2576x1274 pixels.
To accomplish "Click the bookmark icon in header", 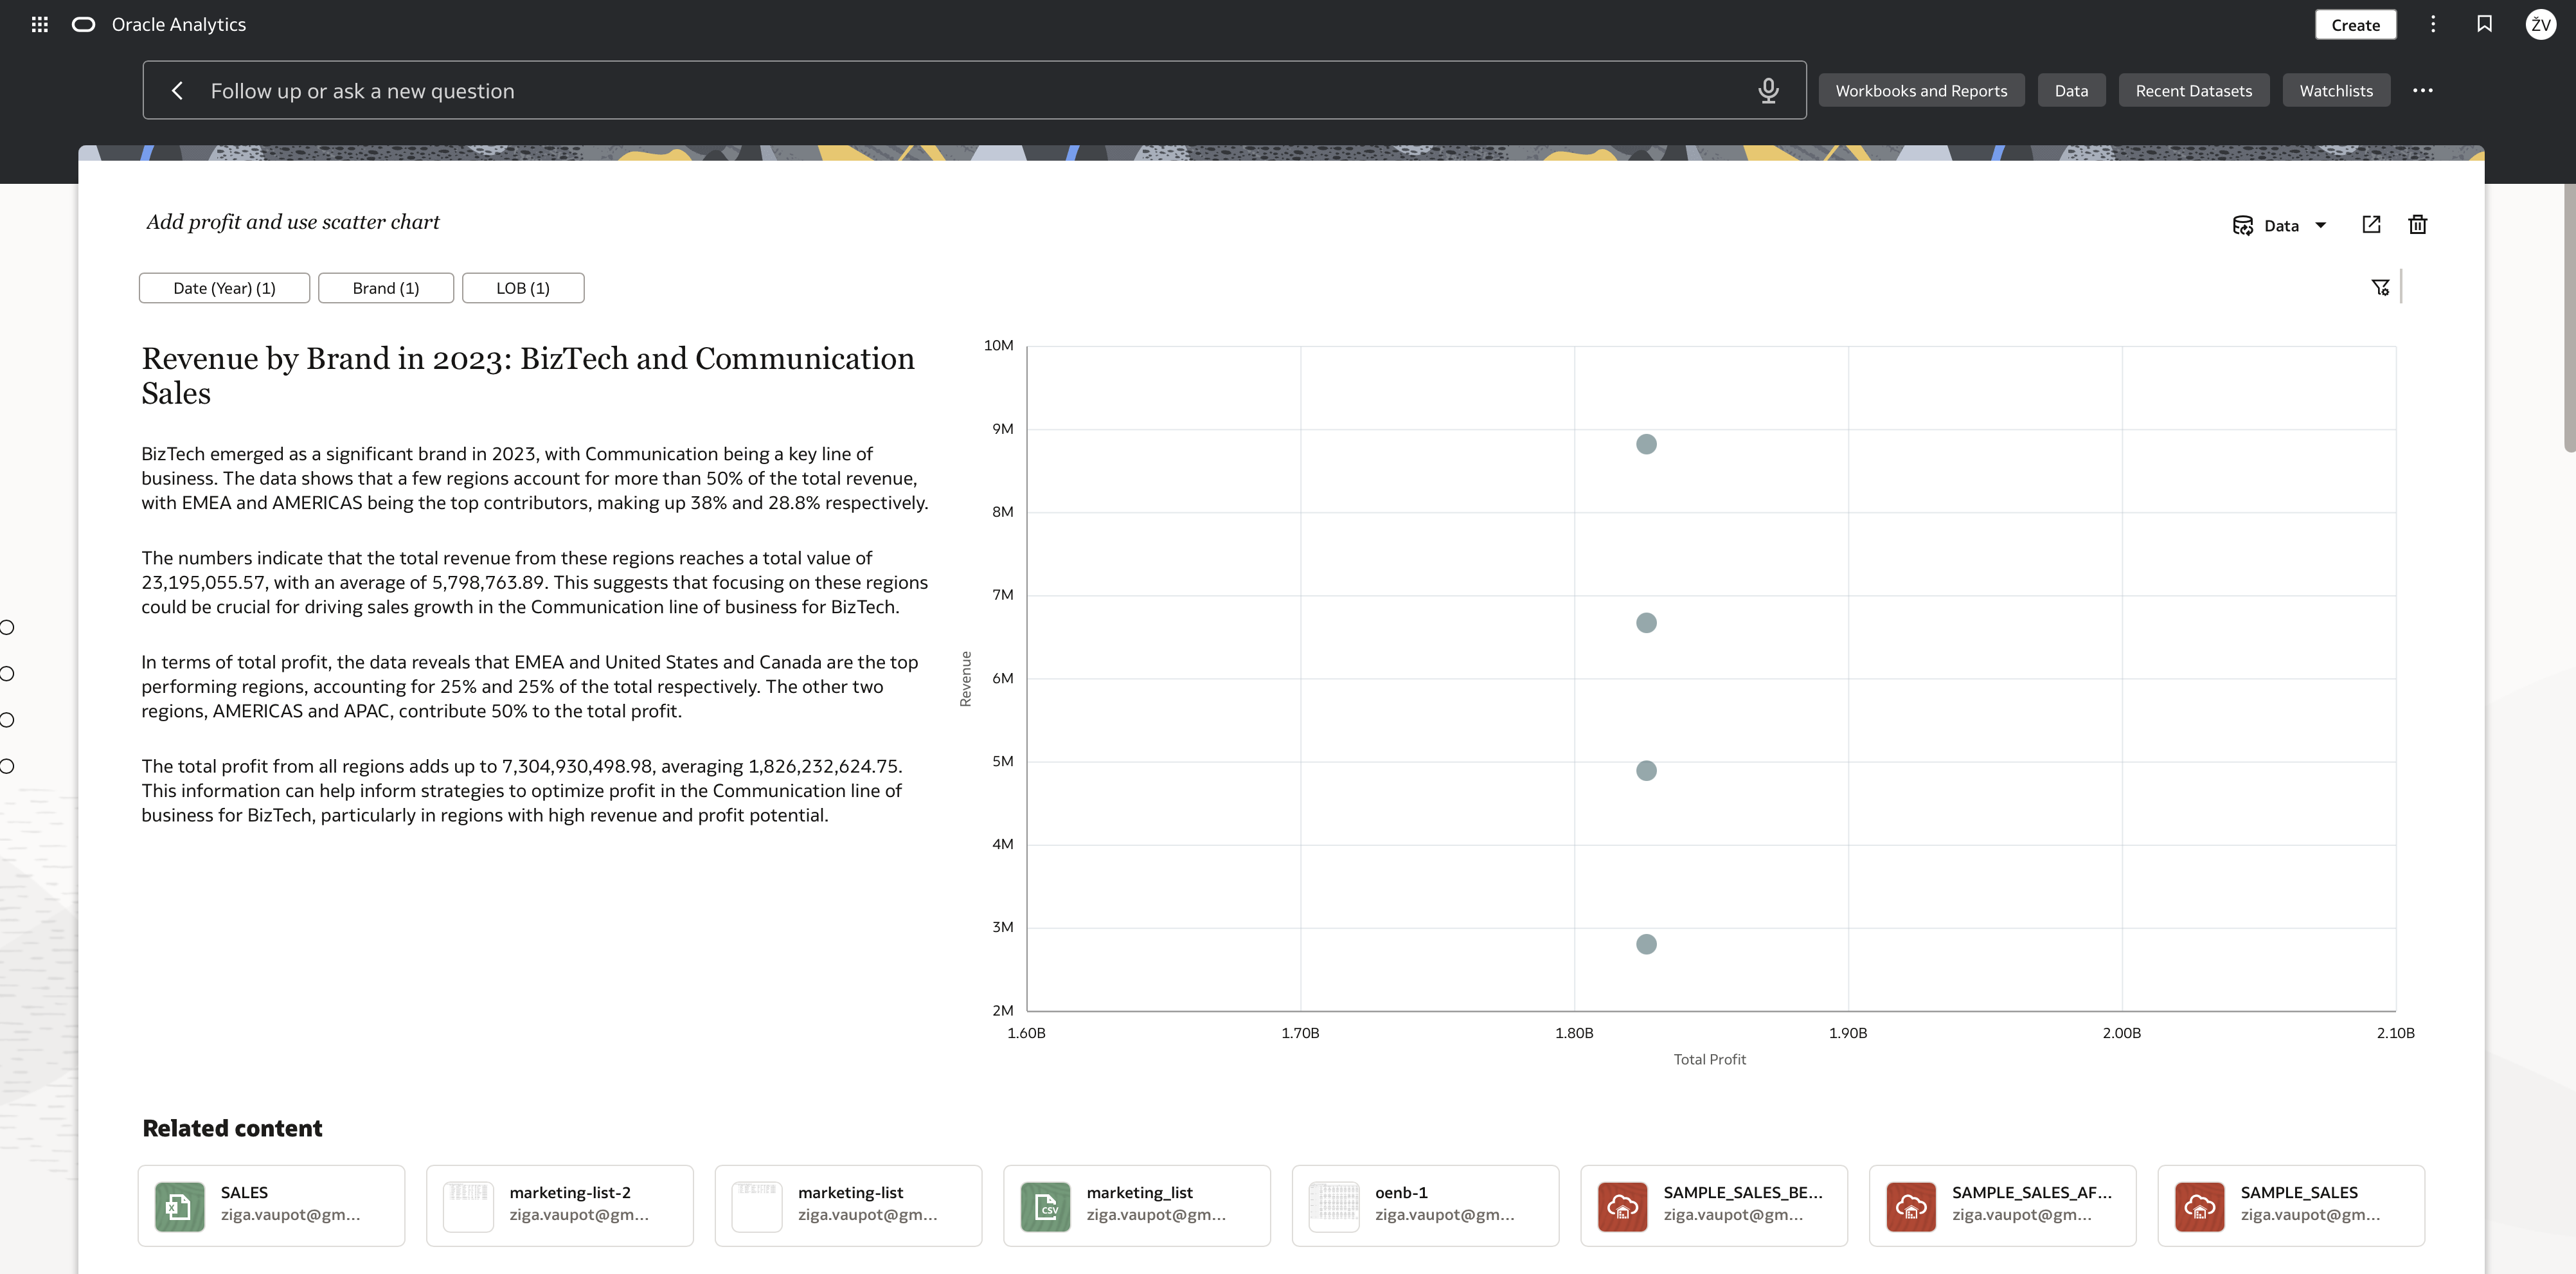I will pyautogui.click(x=2484, y=24).
